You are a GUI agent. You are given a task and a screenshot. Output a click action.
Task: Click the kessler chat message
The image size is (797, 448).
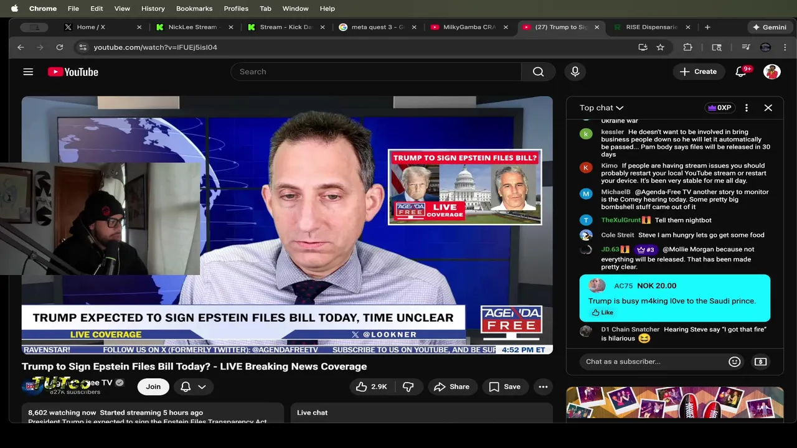676,143
